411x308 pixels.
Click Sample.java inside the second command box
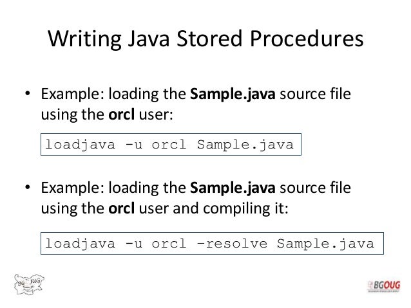point(325,244)
